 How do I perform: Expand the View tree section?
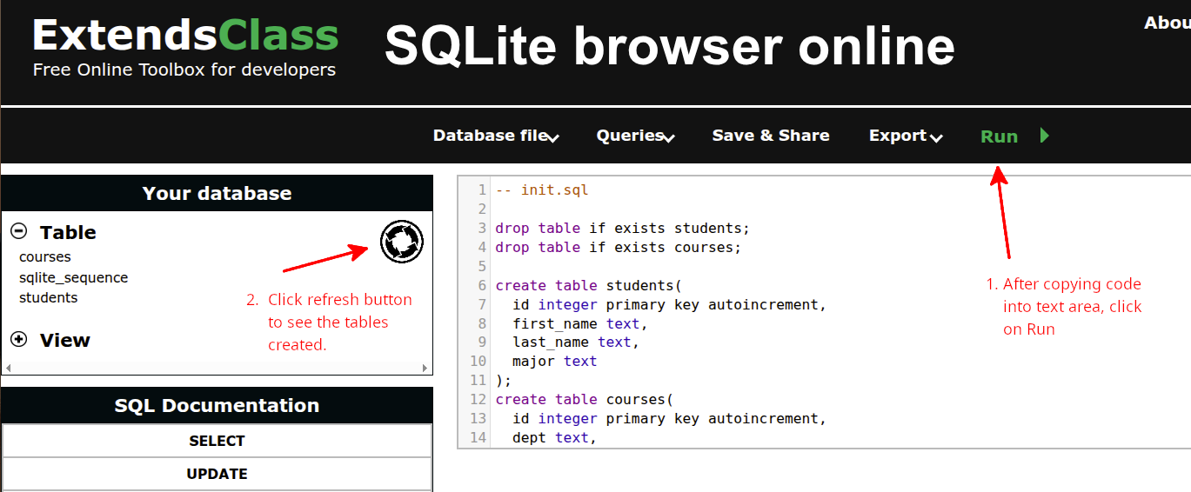tap(18, 339)
